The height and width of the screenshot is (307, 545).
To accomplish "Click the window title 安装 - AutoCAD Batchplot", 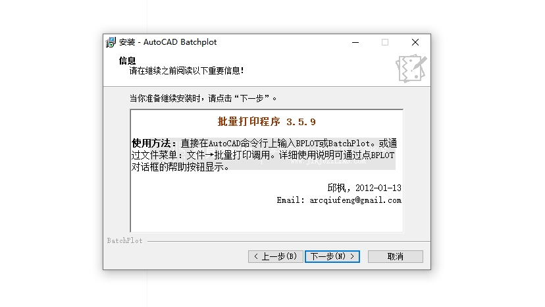I will point(168,42).
